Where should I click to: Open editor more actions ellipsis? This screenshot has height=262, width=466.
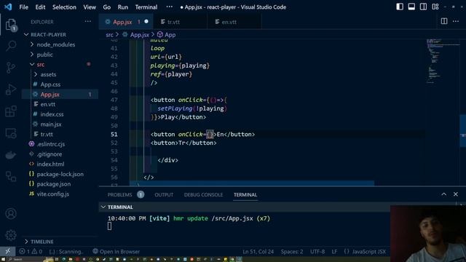pyautogui.click(x=456, y=21)
